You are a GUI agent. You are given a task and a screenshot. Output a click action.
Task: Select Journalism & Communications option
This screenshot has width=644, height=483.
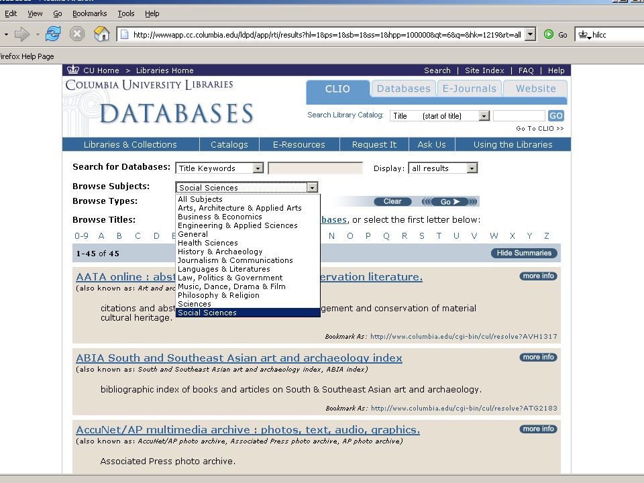pyautogui.click(x=248, y=260)
